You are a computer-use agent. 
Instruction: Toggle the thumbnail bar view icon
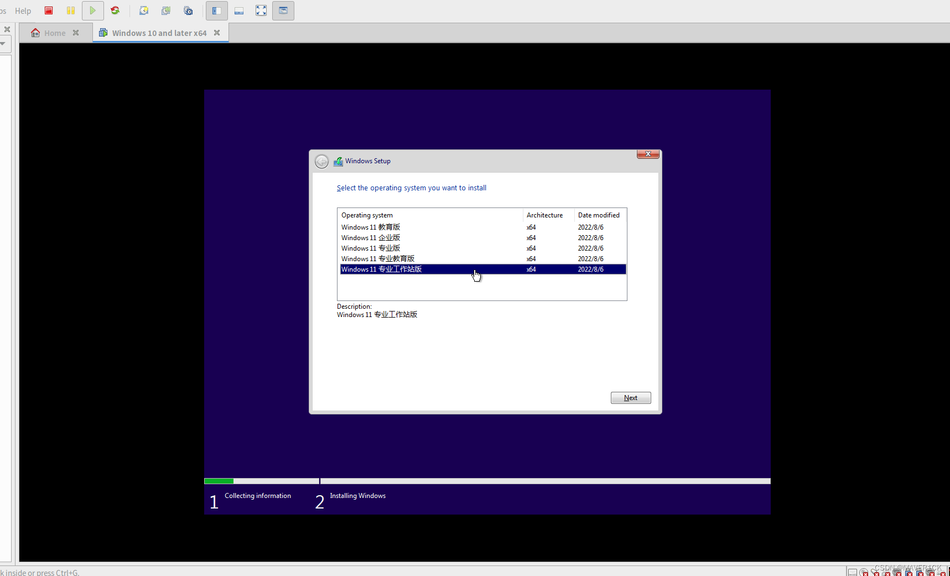tap(239, 11)
